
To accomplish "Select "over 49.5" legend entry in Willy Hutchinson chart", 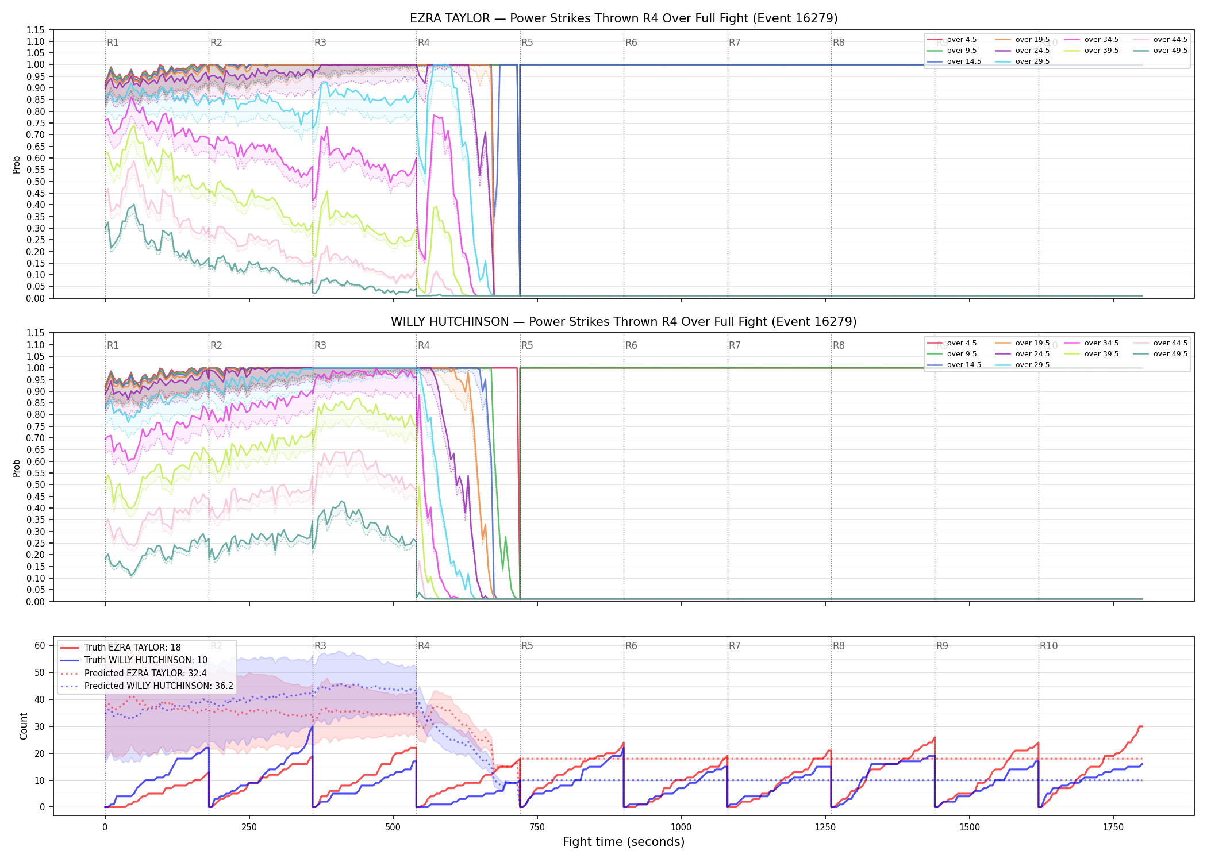I will click(x=1160, y=354).
